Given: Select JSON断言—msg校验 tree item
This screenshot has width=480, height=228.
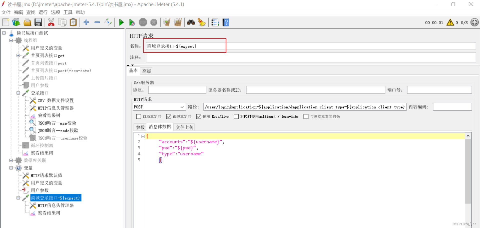Looking at the screenshot, I should pos(57,123).
